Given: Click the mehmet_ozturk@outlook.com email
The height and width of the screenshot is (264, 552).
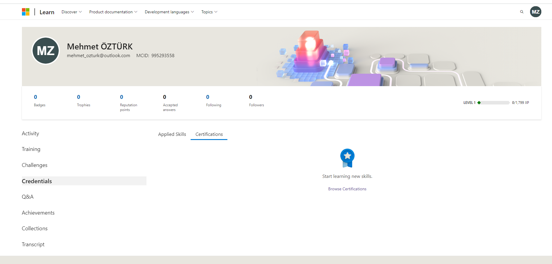Looking at the screenshot, I should [98, 56].
